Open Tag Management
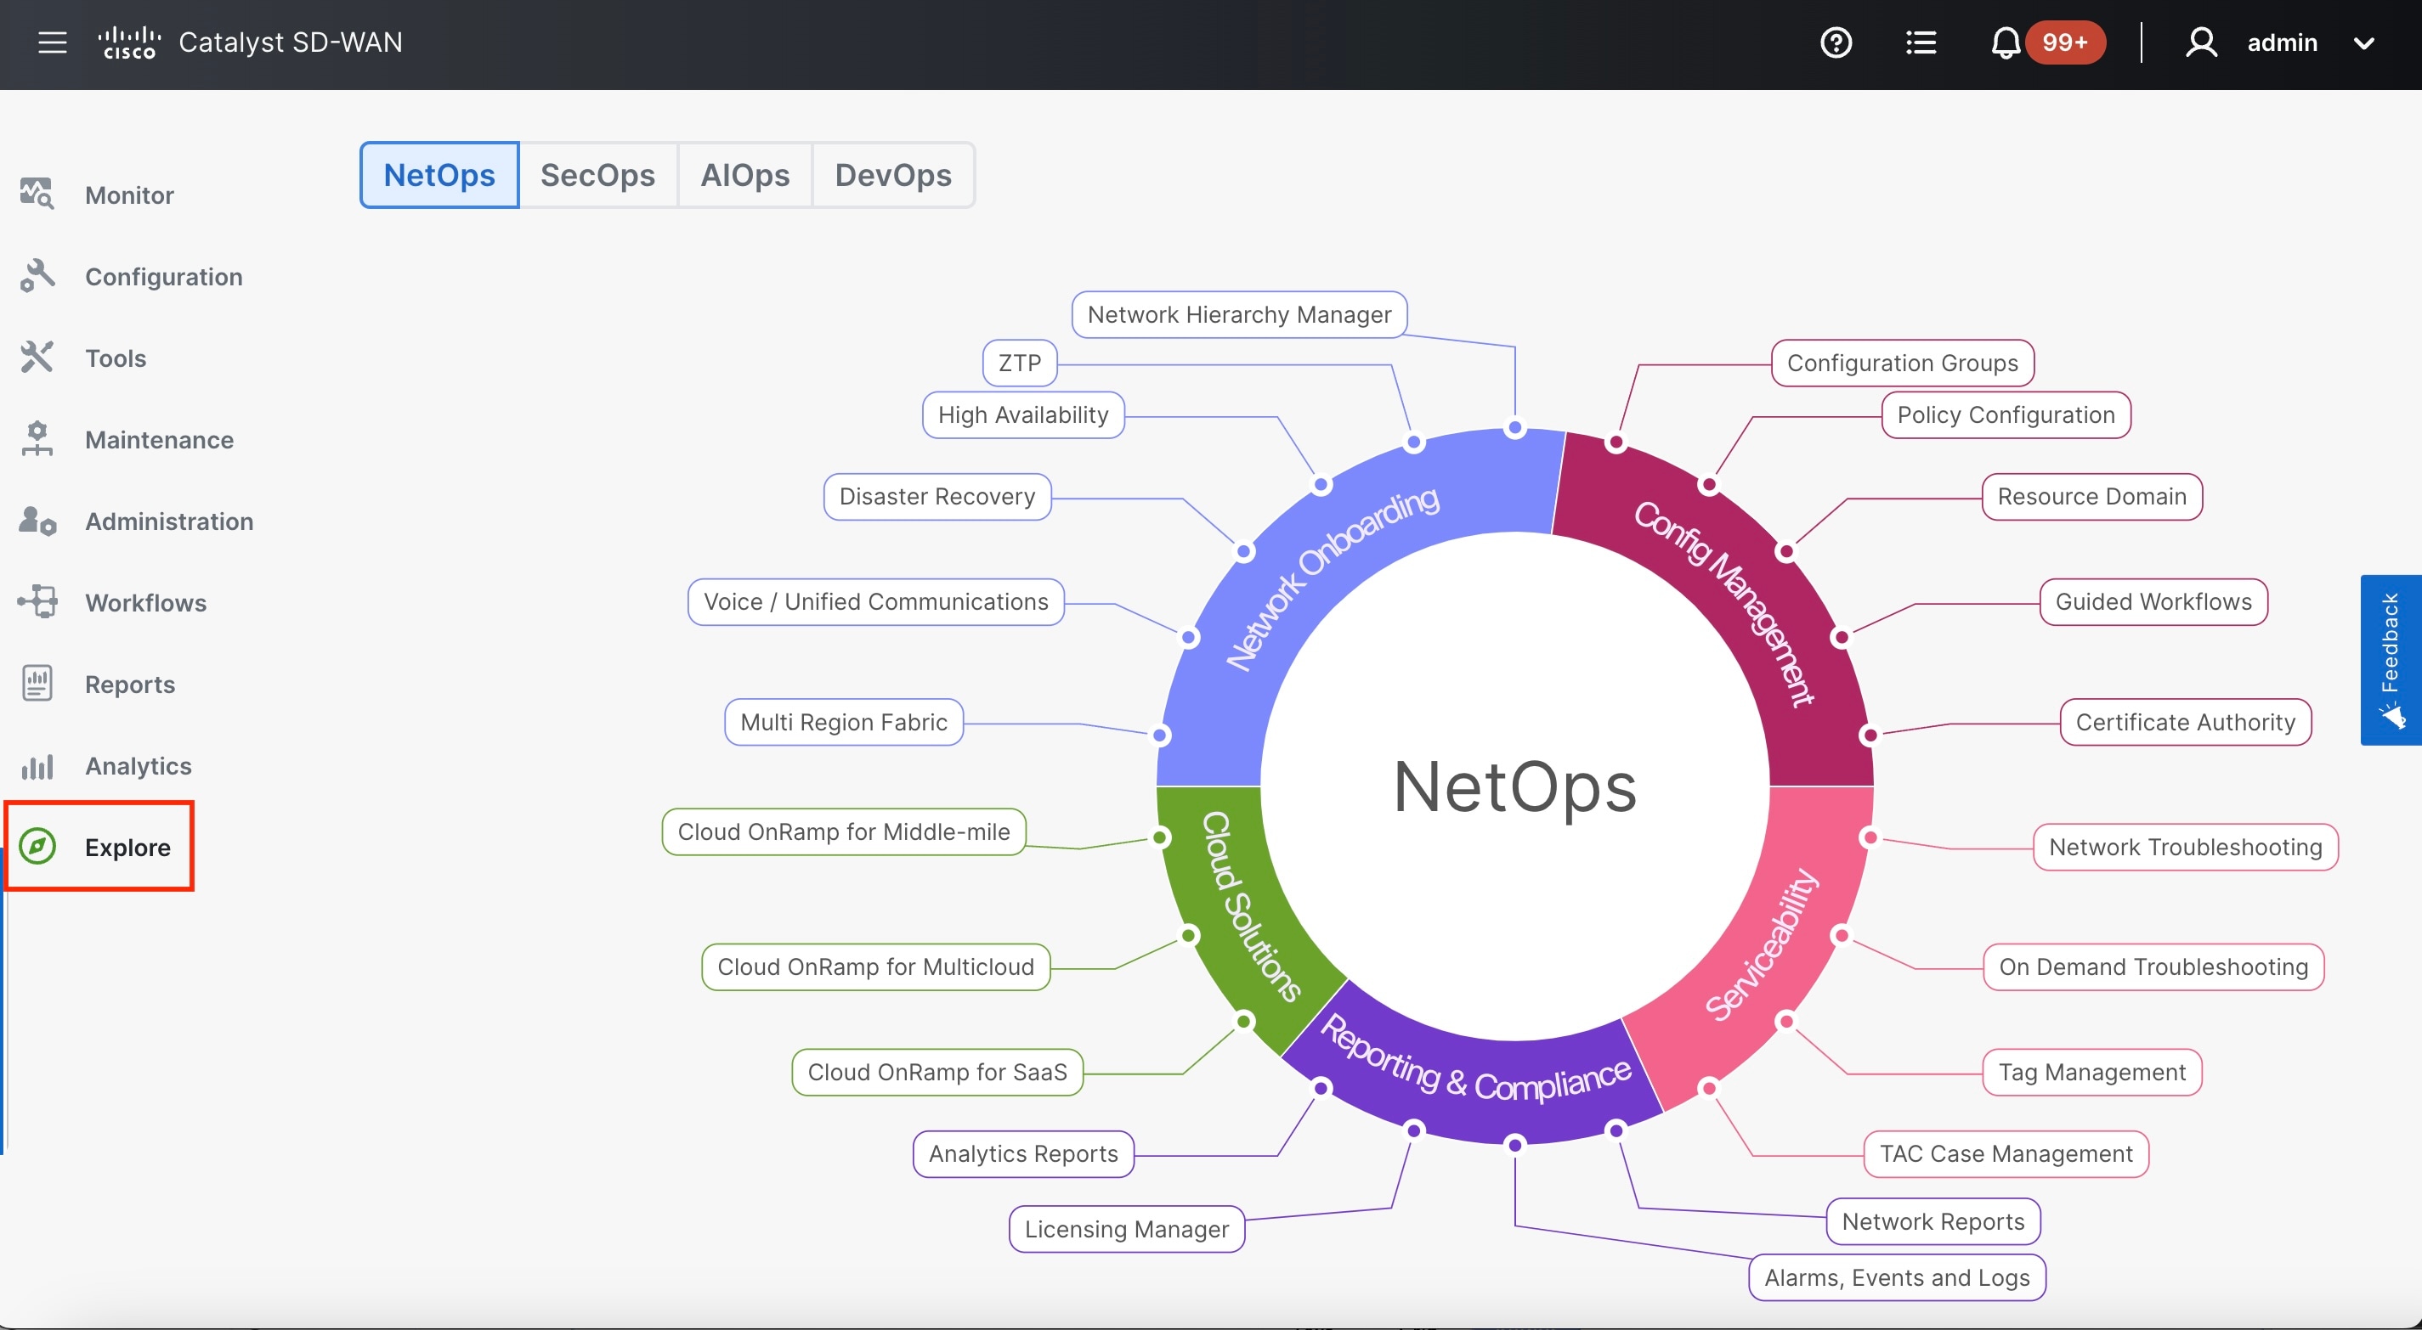The width and height of the screenshot is (2422, 1330). tap(2092, 1073)
